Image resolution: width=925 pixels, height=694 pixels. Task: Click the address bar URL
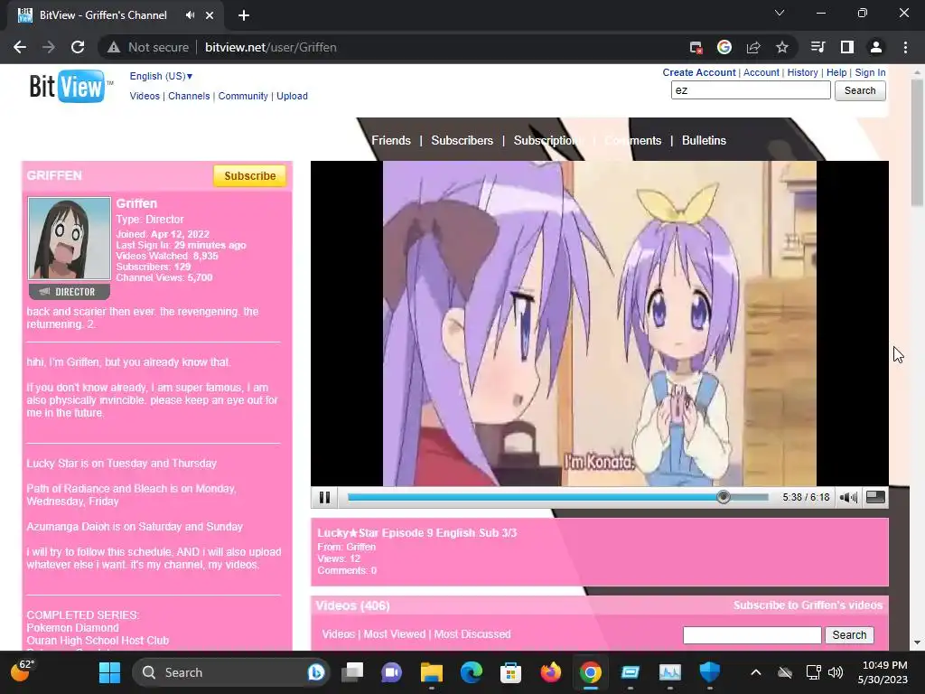(x=271, y=47)
